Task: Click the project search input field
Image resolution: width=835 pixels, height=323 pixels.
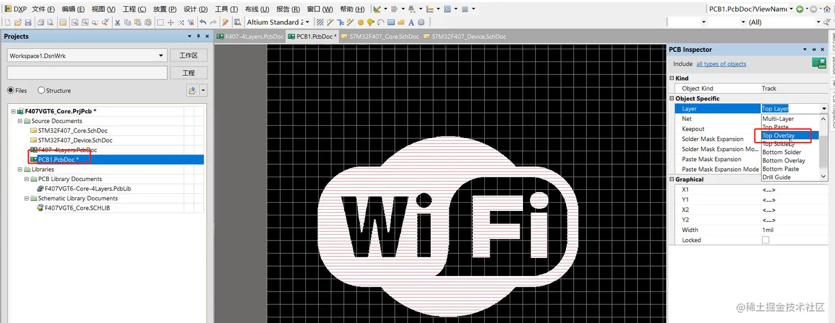Action: 87,73
